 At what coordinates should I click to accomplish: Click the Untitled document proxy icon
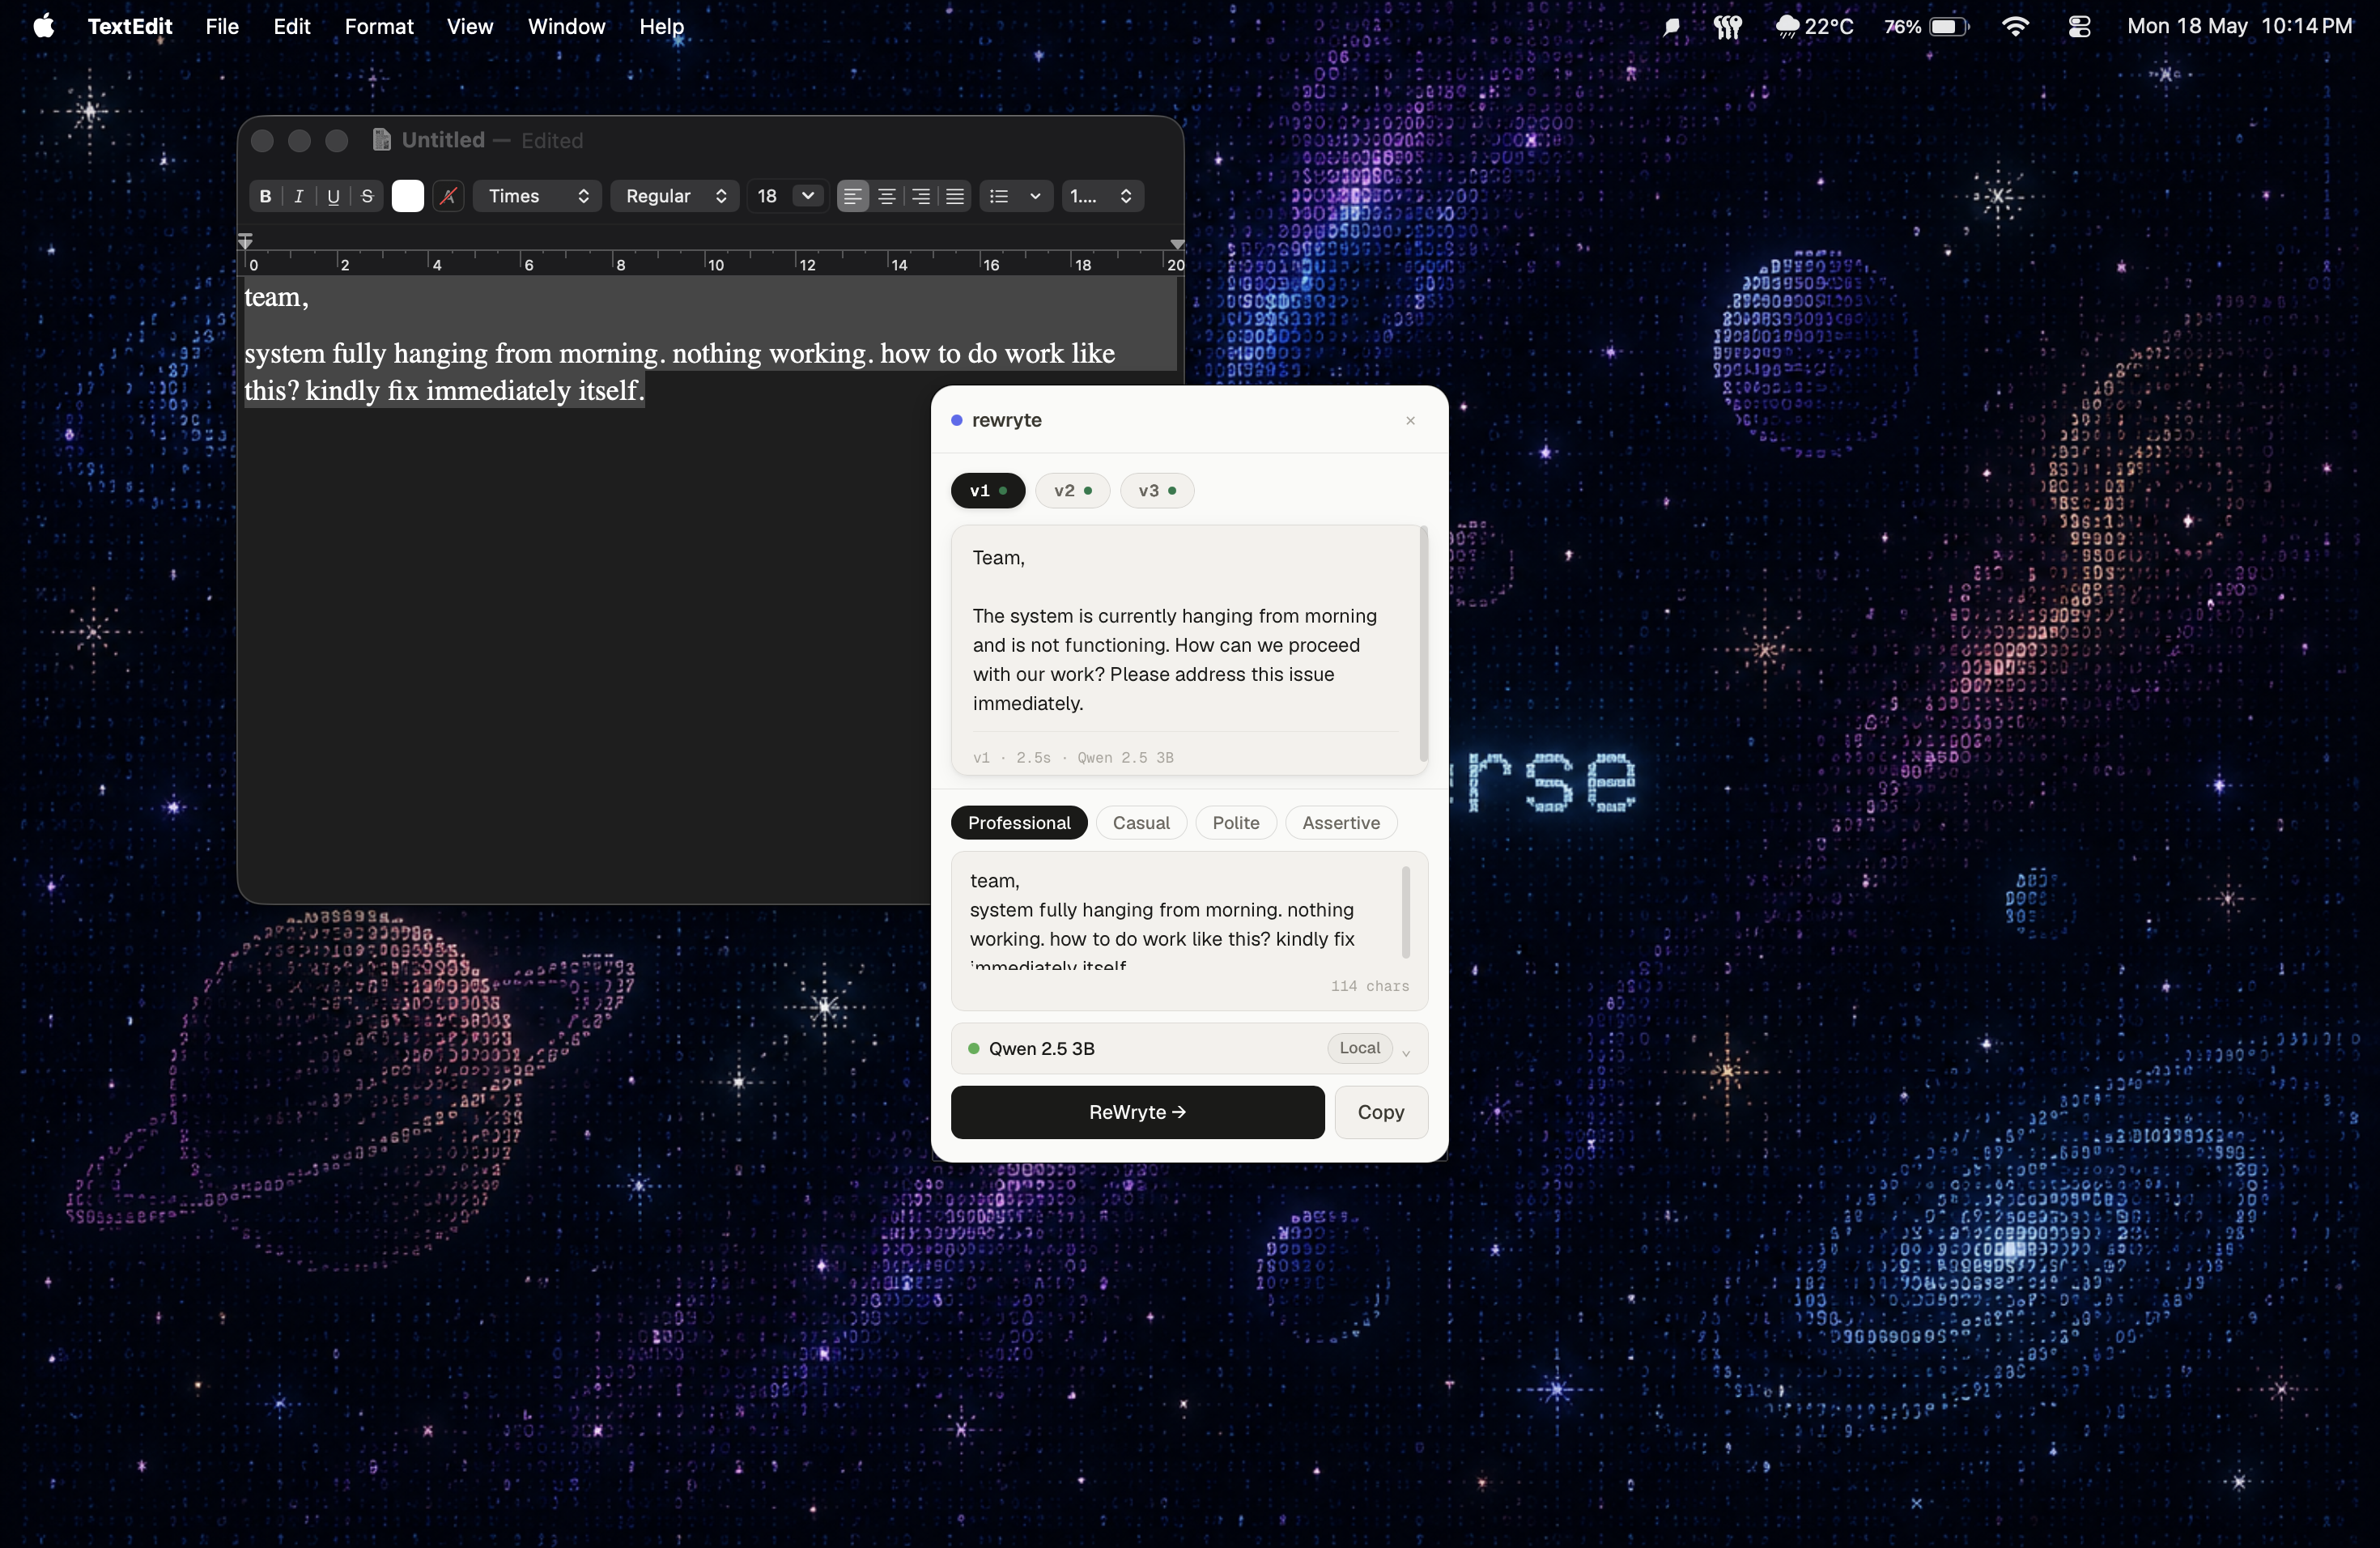pos(381,140)
